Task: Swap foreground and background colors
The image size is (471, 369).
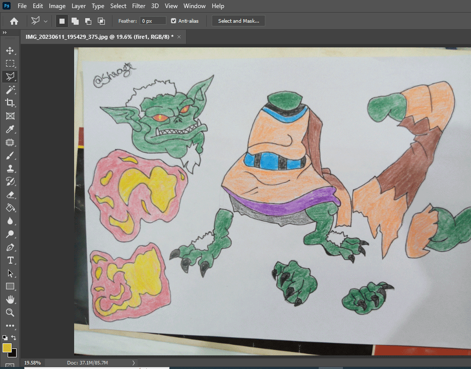Action: (x=14, y=337)
